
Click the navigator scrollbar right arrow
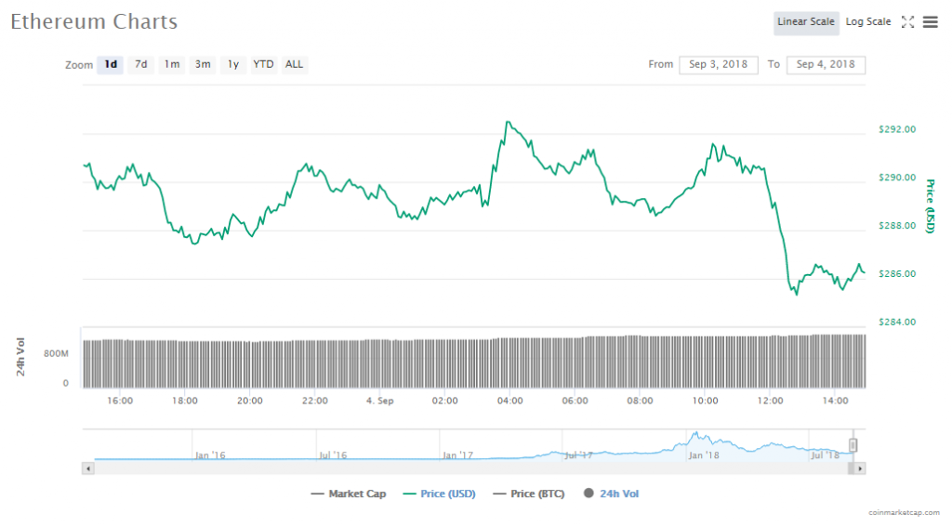pyautogui.click(x=859, y=468)
